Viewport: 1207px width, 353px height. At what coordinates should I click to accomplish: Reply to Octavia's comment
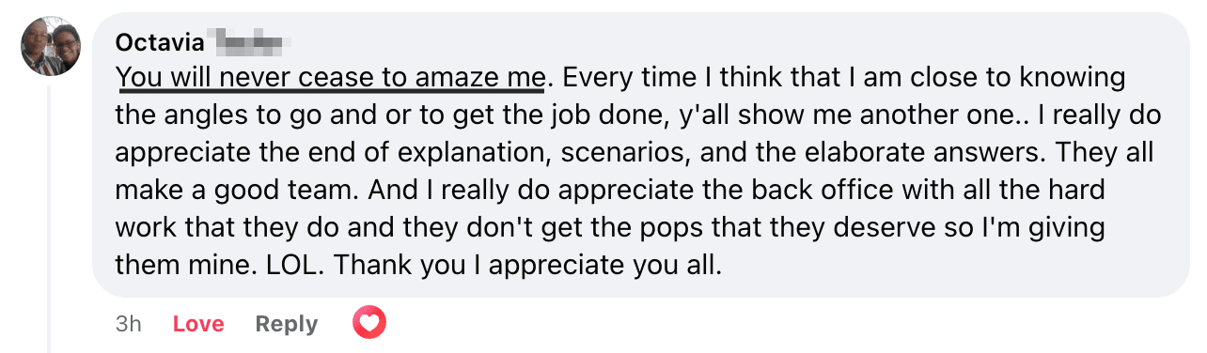coord(287,324)
